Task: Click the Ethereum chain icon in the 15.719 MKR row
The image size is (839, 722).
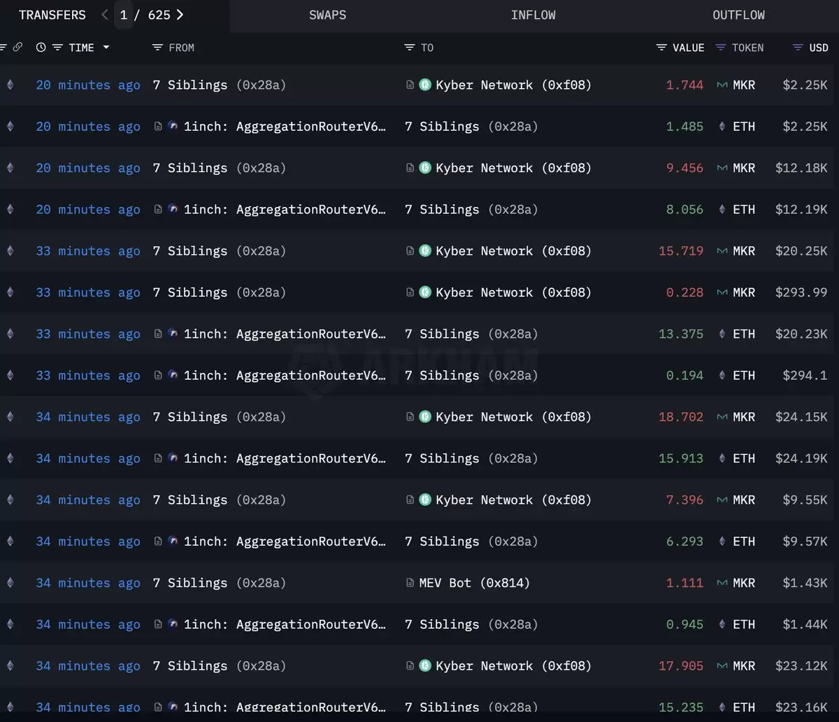Action: click(x=10, y=251)
